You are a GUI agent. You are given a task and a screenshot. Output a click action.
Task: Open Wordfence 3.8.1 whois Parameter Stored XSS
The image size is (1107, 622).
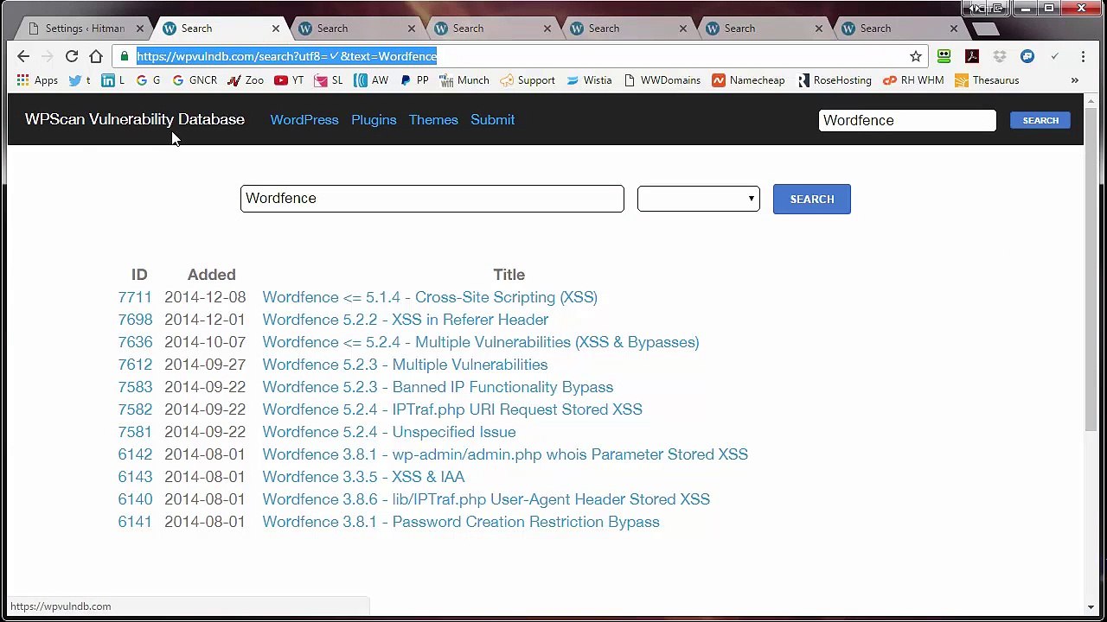[505, 454]
